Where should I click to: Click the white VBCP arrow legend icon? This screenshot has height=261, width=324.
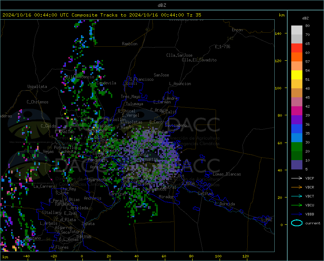297,178
